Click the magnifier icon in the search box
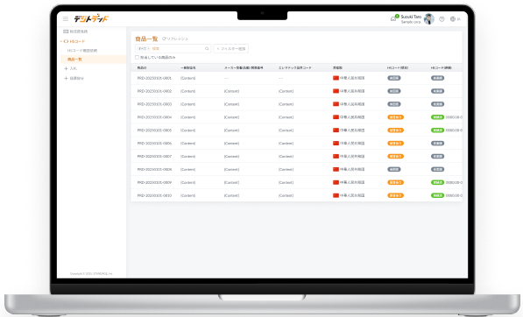The height and width of the screenshot is (317, 523). pos(207,49)
